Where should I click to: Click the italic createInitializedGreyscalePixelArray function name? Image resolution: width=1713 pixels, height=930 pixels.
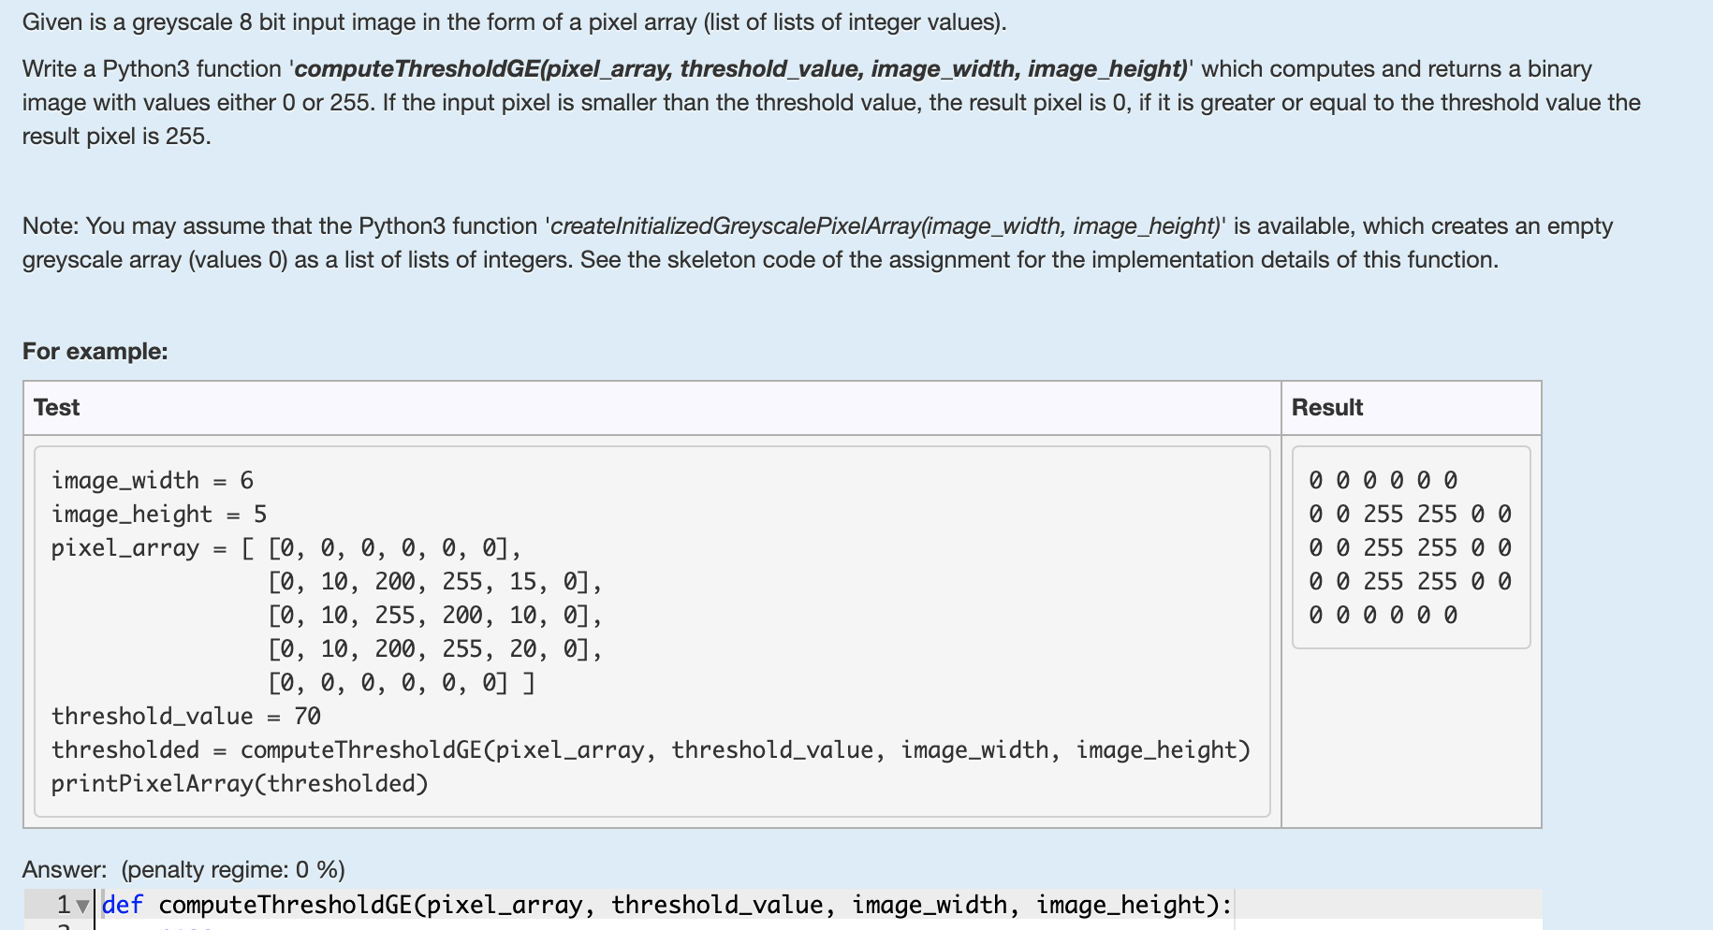click(x=886, y=226)
